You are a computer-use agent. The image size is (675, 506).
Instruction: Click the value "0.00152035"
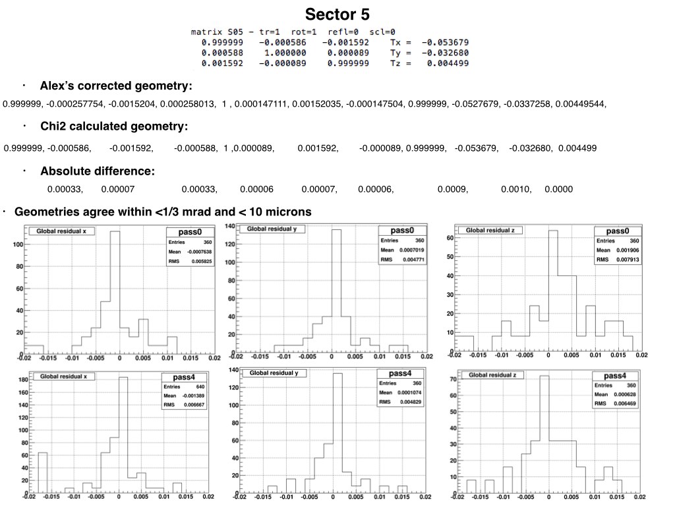point(316,103)
